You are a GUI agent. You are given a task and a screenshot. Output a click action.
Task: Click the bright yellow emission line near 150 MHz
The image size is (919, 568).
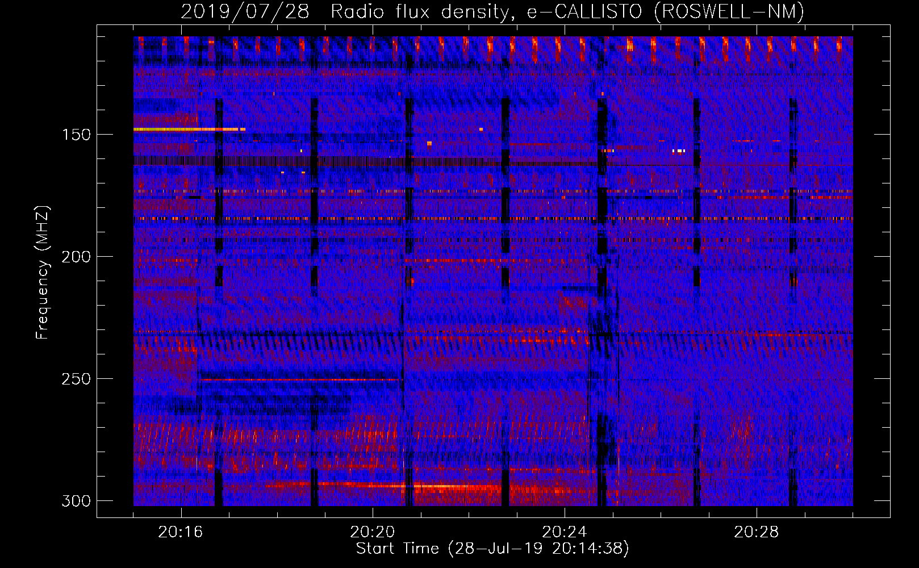click(x=189, y=130)
